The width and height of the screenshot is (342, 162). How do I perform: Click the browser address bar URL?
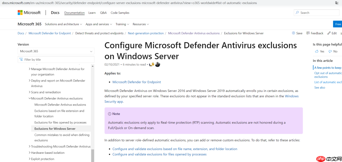click(x=129, y=3)
